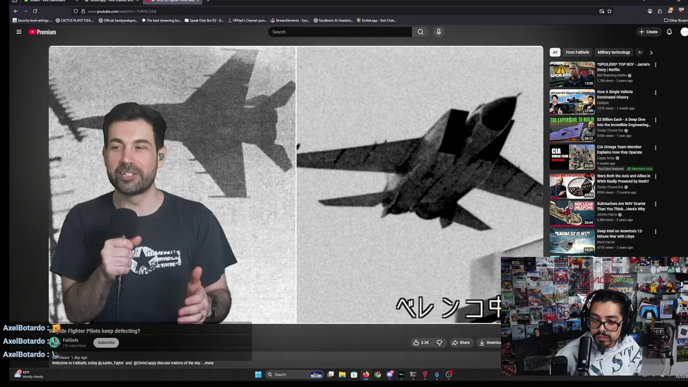The image size is (688, 387).
Task: Open the @ChrisCappy mention link
Action: [x=146, y=363]
